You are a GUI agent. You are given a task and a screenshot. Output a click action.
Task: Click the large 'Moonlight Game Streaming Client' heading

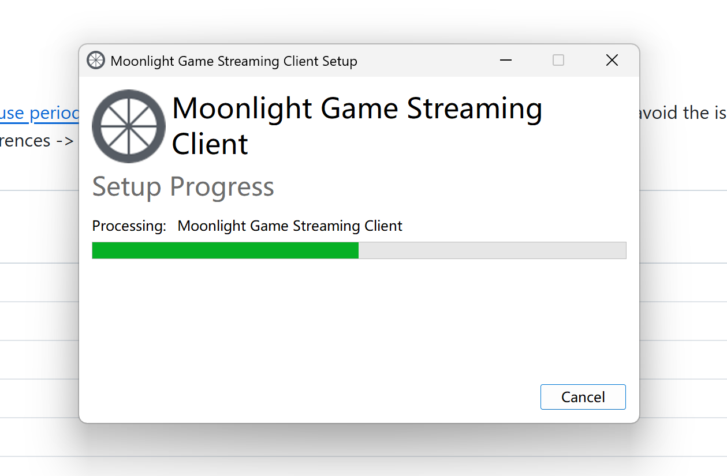(357, 126)
